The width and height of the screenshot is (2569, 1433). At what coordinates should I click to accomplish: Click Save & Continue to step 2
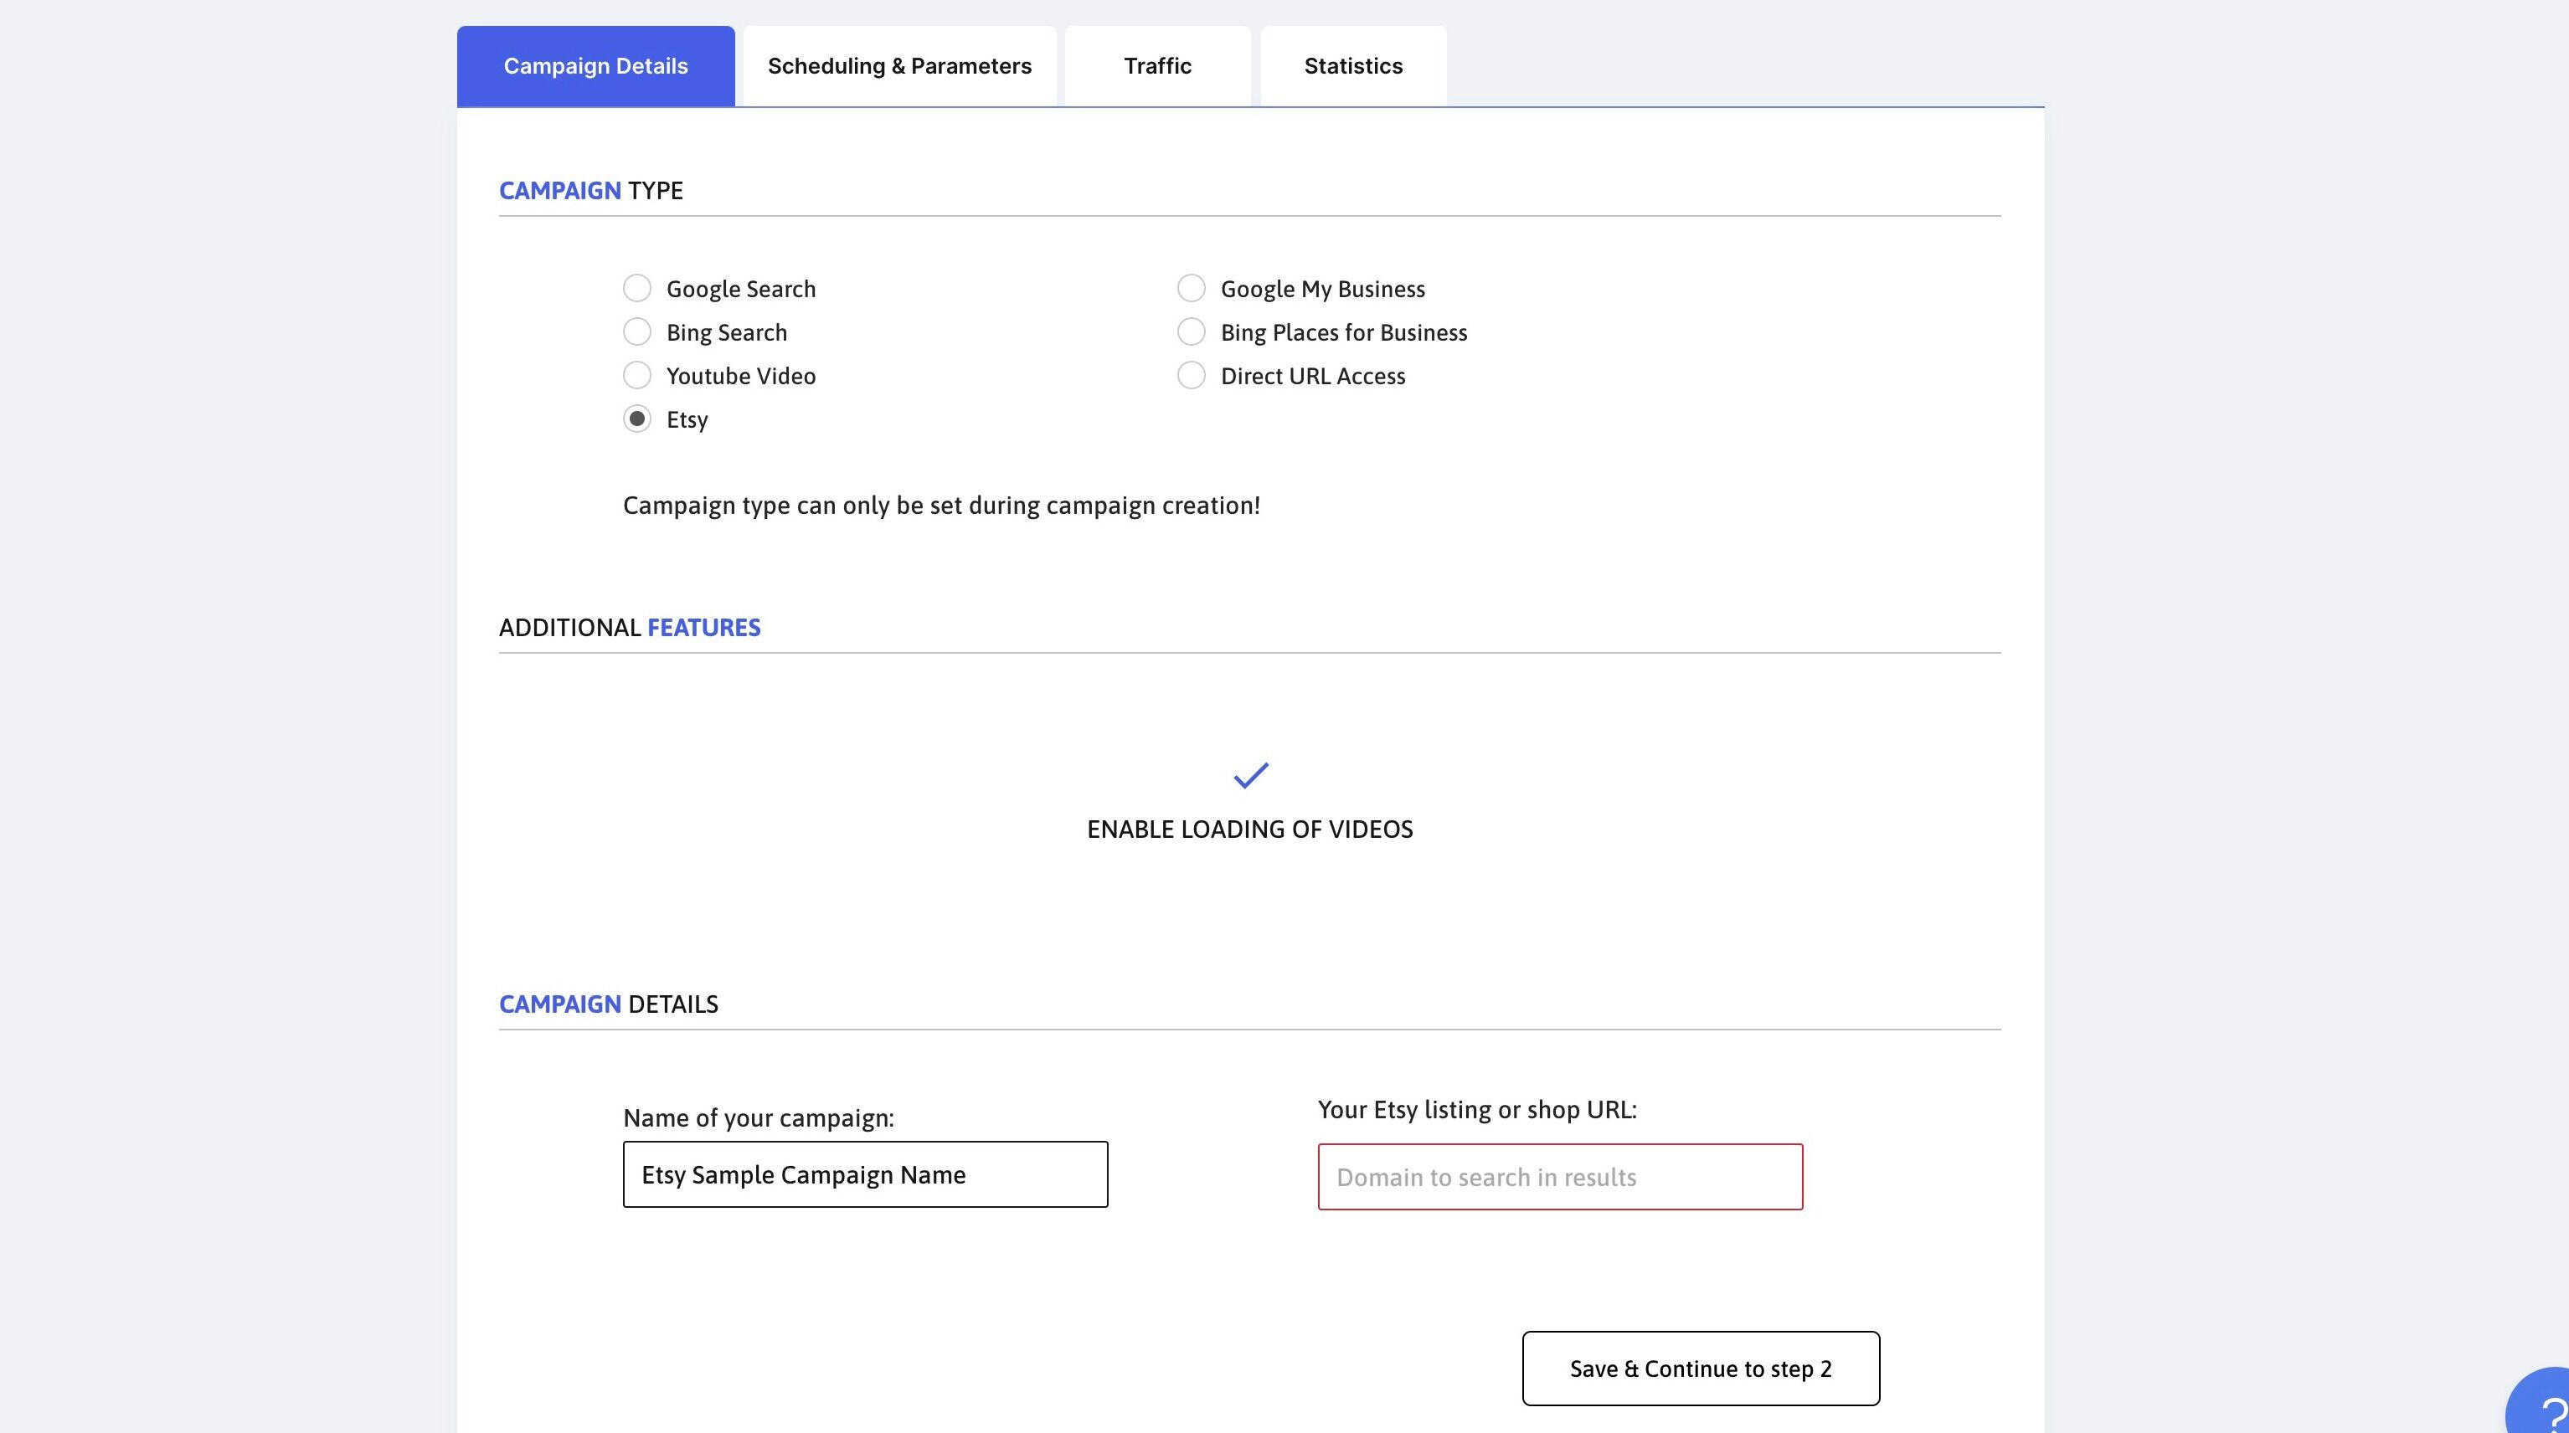(x=1701, y=1369)
